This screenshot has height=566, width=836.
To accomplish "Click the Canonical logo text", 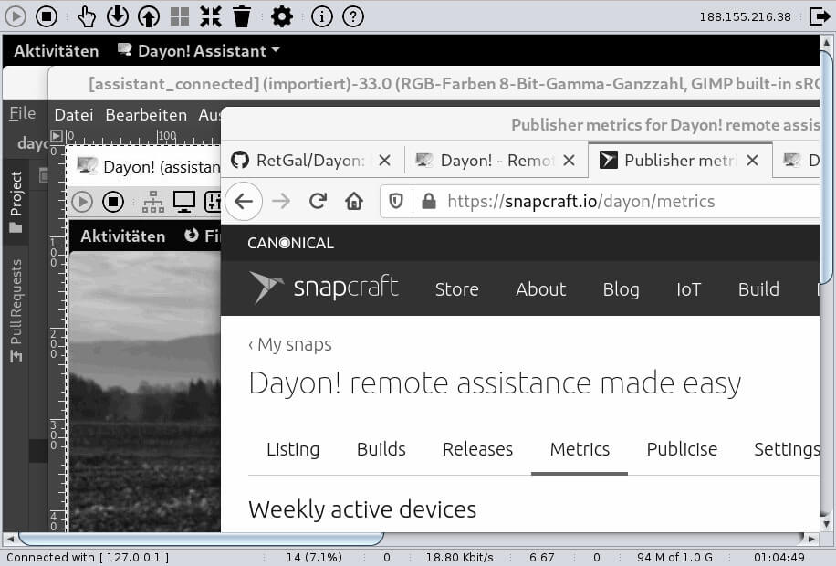I will (x=290, y=243).
